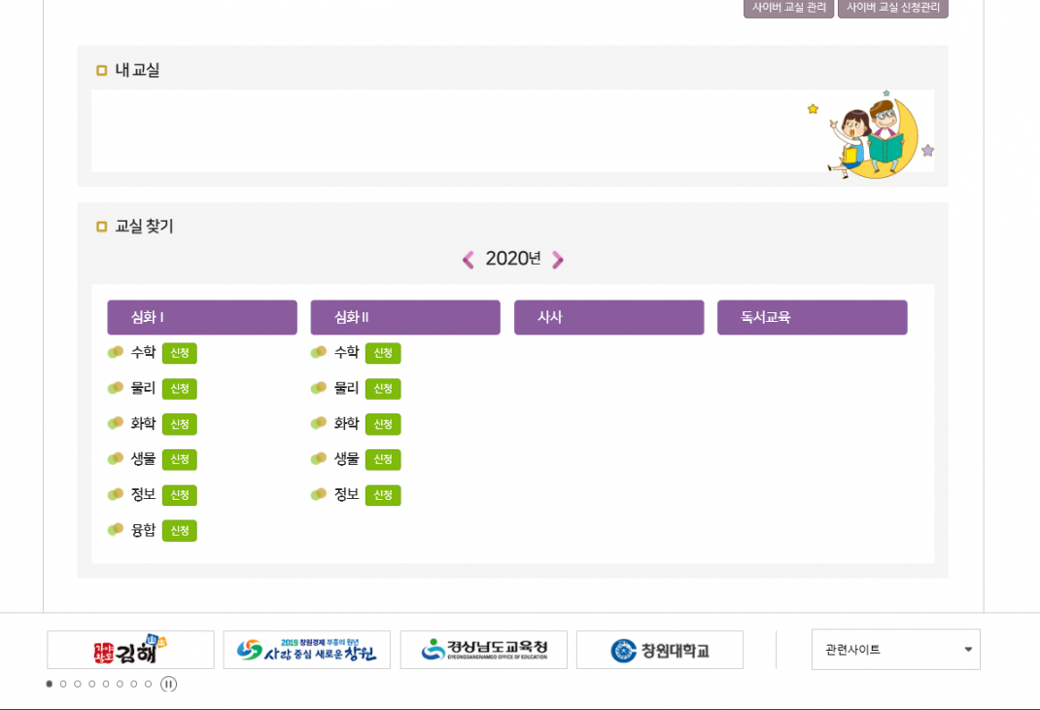Select the last carousel page dot

pyautogui.click(x=148, y=684)
